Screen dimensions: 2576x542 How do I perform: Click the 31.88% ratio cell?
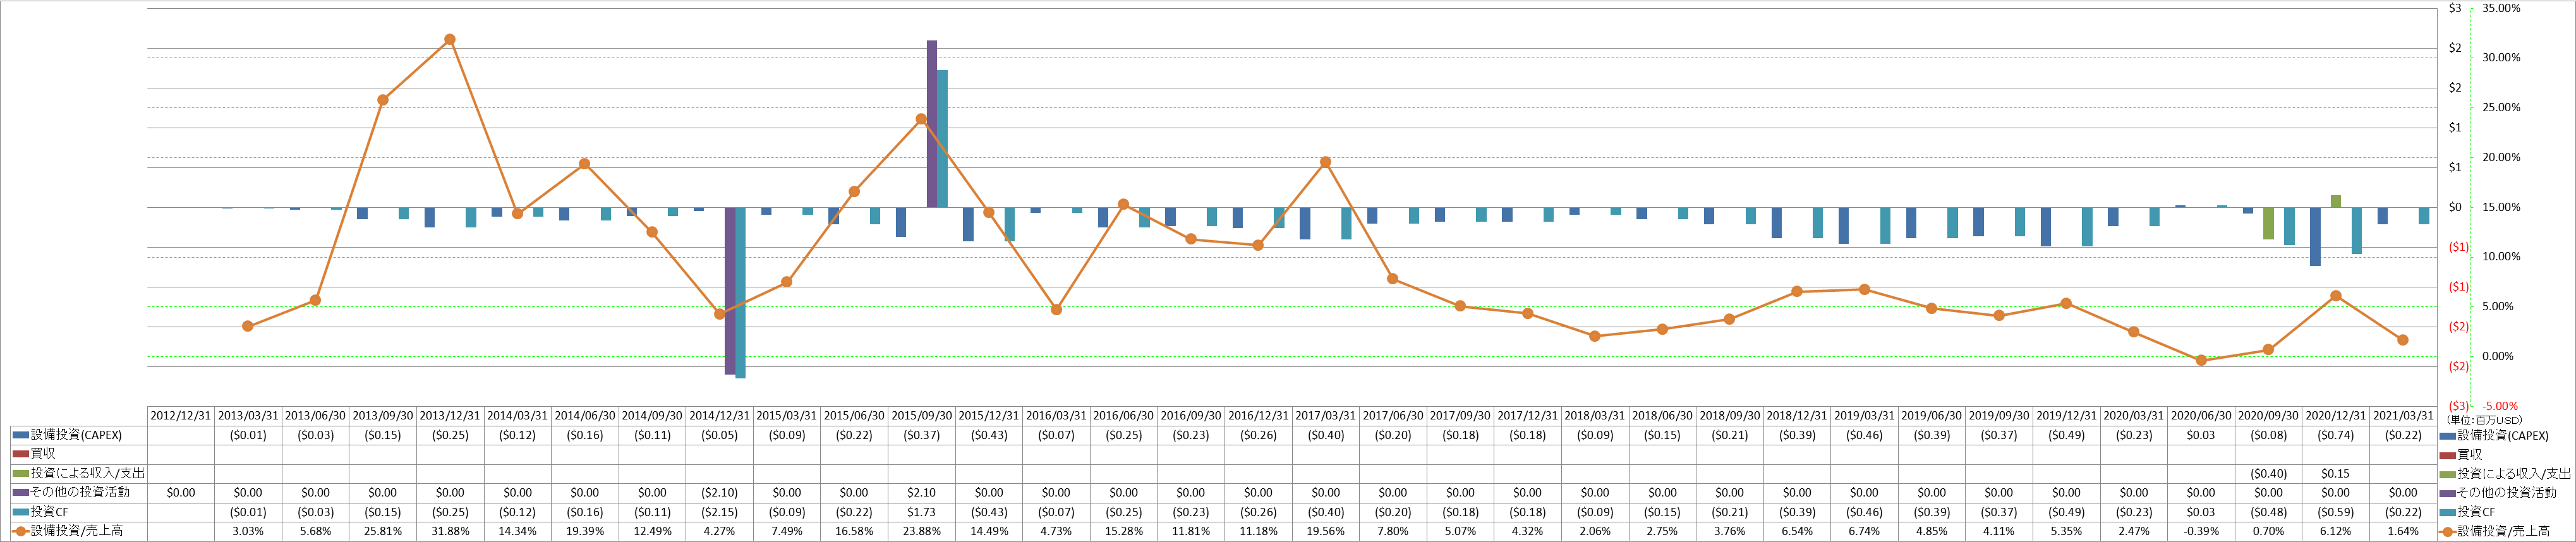[x=450, y=531]
